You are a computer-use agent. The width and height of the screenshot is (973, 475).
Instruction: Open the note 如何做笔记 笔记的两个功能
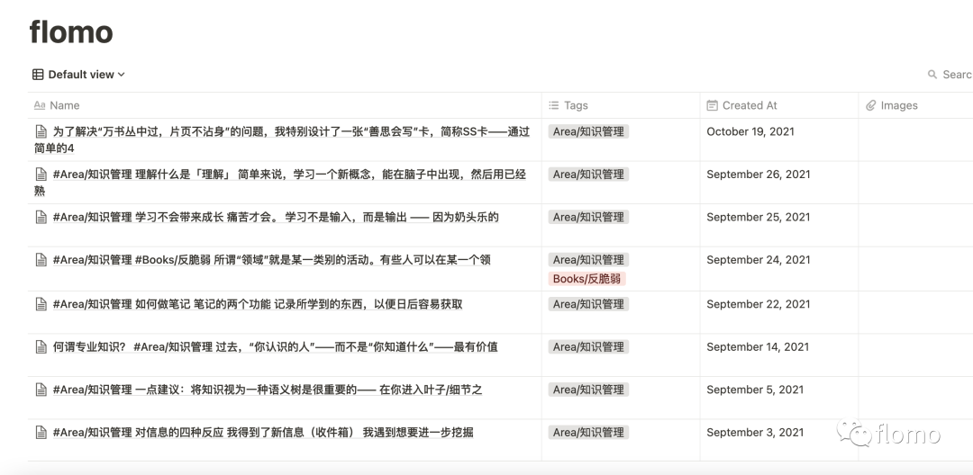point(258,304)
